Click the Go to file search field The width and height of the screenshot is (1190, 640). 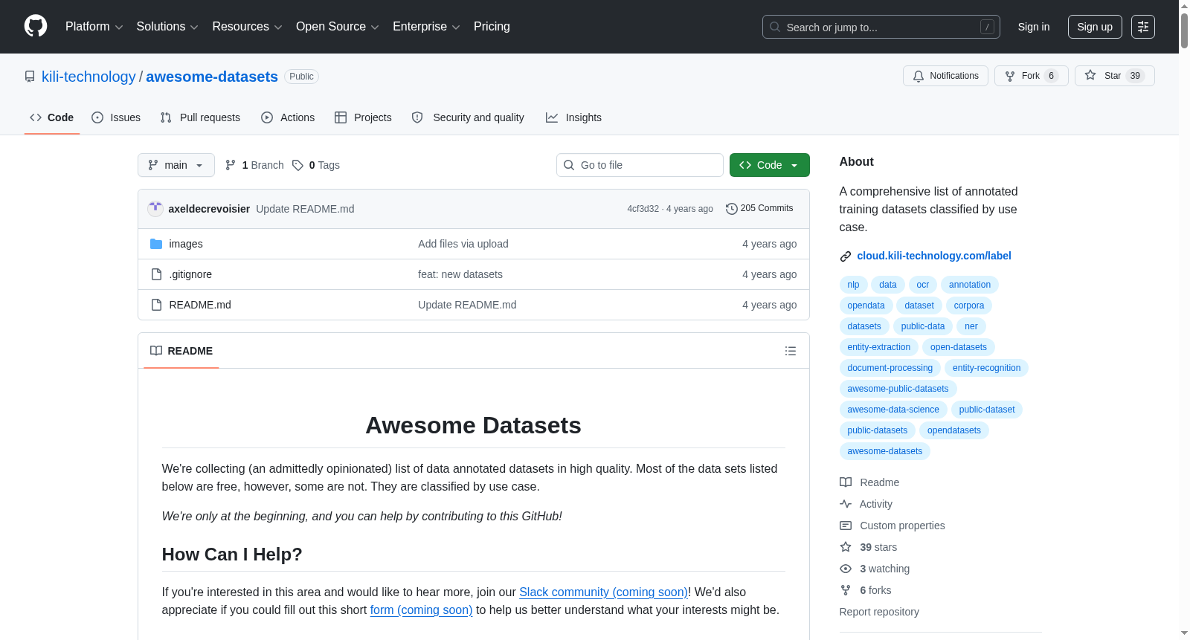pyautogui.click(x=640, y=165)
